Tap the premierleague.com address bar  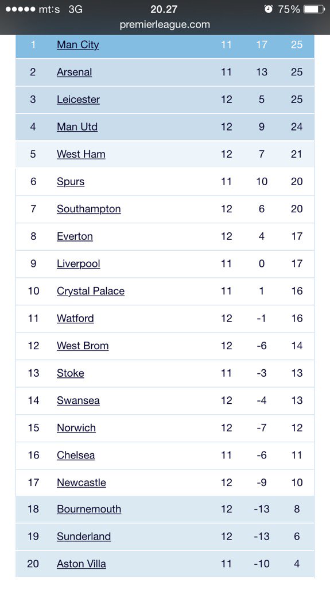(165, 24)
